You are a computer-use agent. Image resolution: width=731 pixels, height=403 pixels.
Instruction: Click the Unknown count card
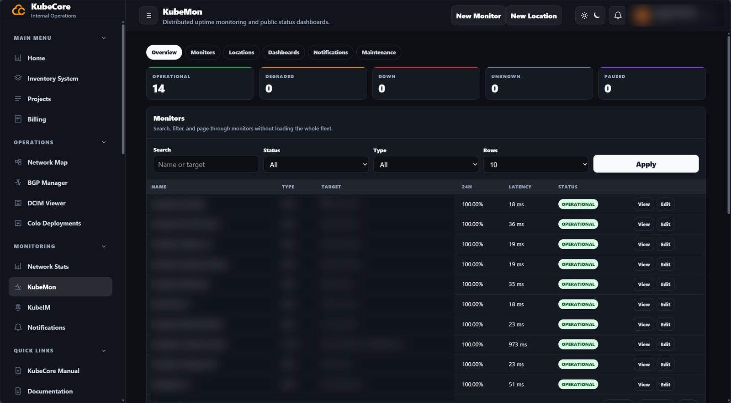click(539, 83)
